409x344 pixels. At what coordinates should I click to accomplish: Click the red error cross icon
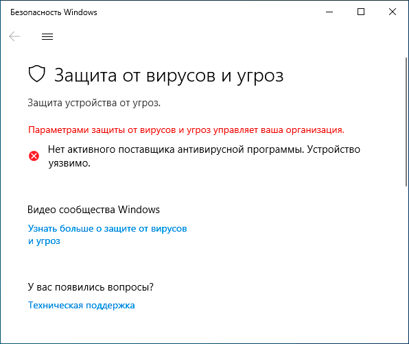tap(34, 156)
